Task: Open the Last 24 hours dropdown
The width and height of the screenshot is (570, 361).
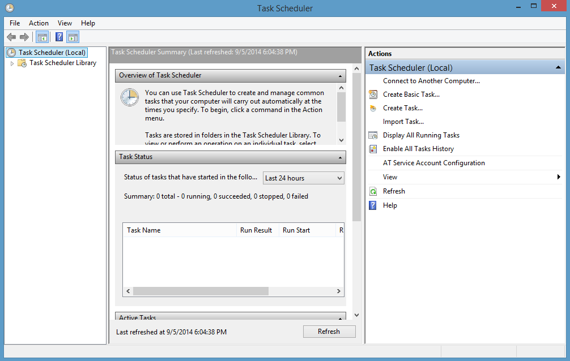Action: [304, 178]
